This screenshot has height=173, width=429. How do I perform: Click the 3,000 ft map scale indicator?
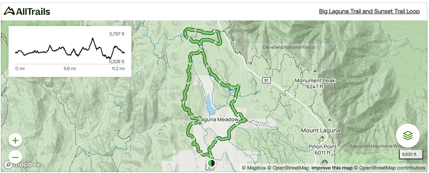[x=409, y=155]
